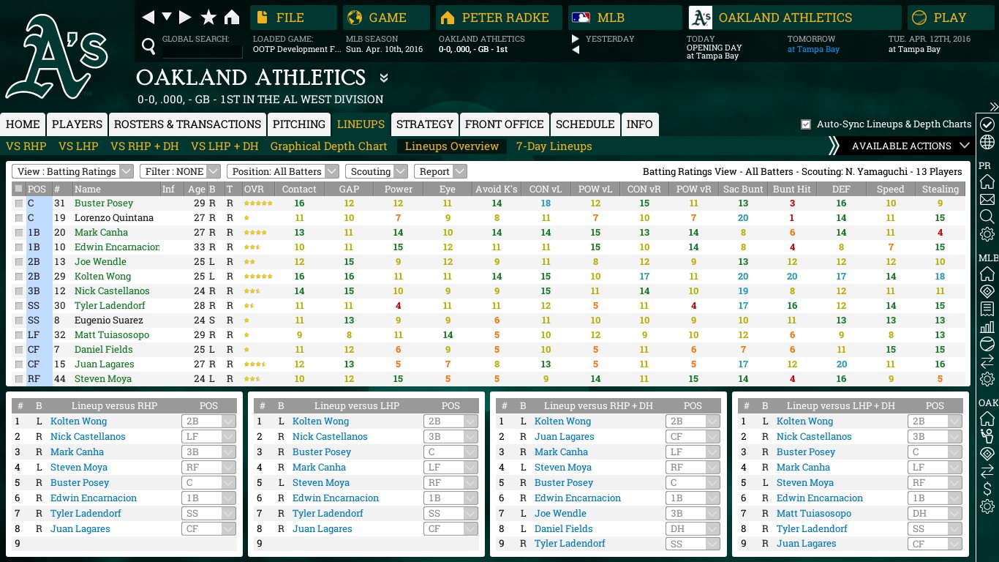Open the Filter: NONE dropdown

click(180, 171)
